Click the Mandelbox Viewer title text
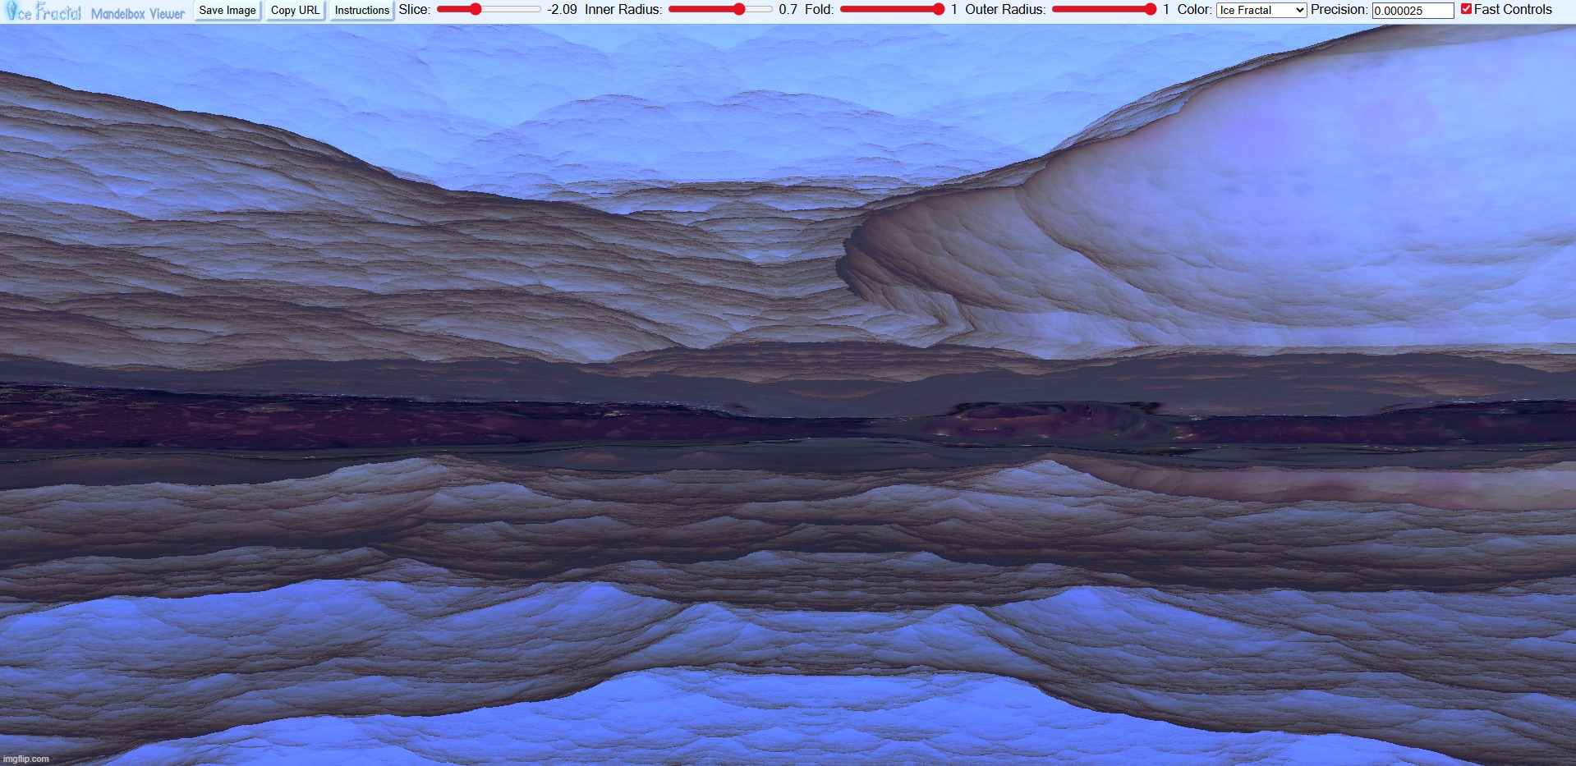Viewport: 1576px width, 766px height. (x=137, y=13)
